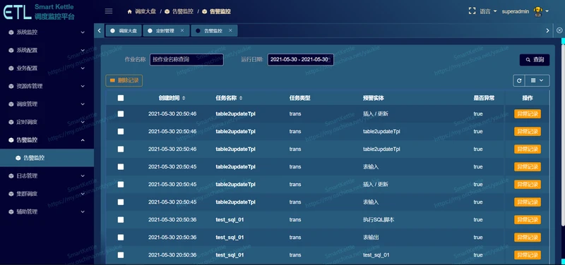Open the 运行日期 date range field
The height and width of the screenshot is (265, 565).
[x=300, y=59]
